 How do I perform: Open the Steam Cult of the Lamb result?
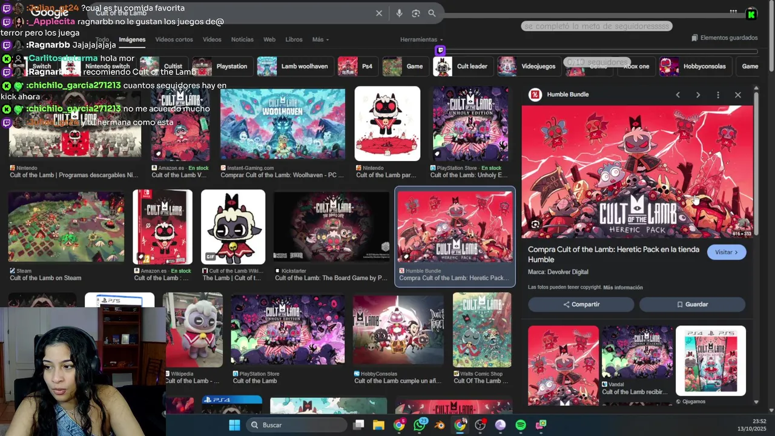tap(66, 227)
